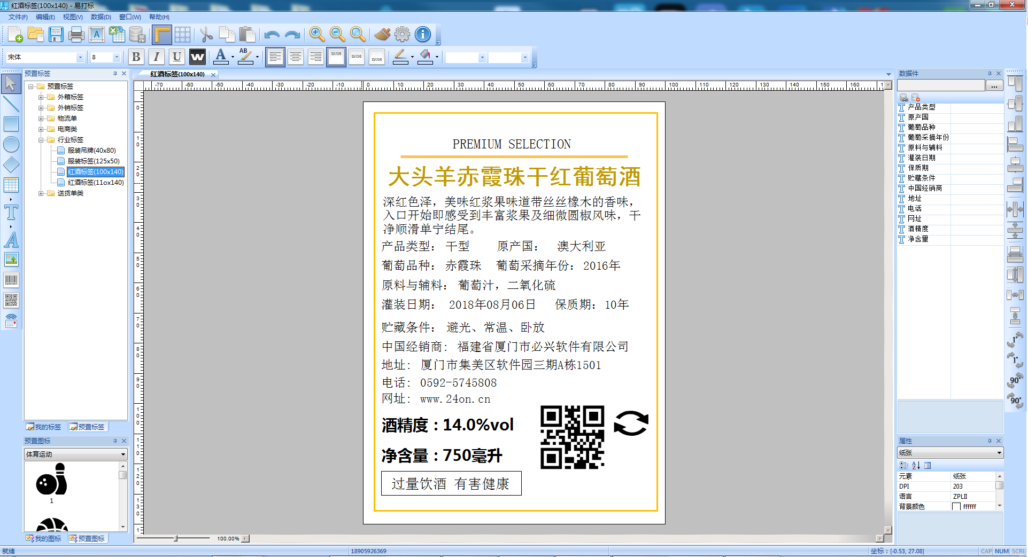Image resolution: width=1028 pixels, height=557 pixels.
Task: Redo the last undone action
Action: coord(292,35)
